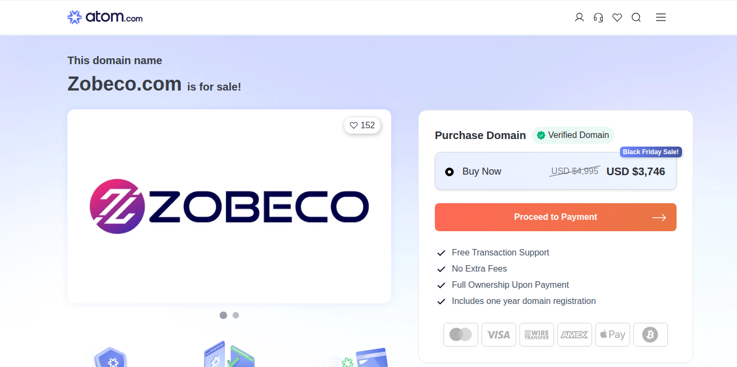Open the user account icon
This screenshot has height=367, width=737.
(x=579, y=17)
